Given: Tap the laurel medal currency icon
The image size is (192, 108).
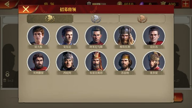Looking at the screenshot, I should click(163, 3).
